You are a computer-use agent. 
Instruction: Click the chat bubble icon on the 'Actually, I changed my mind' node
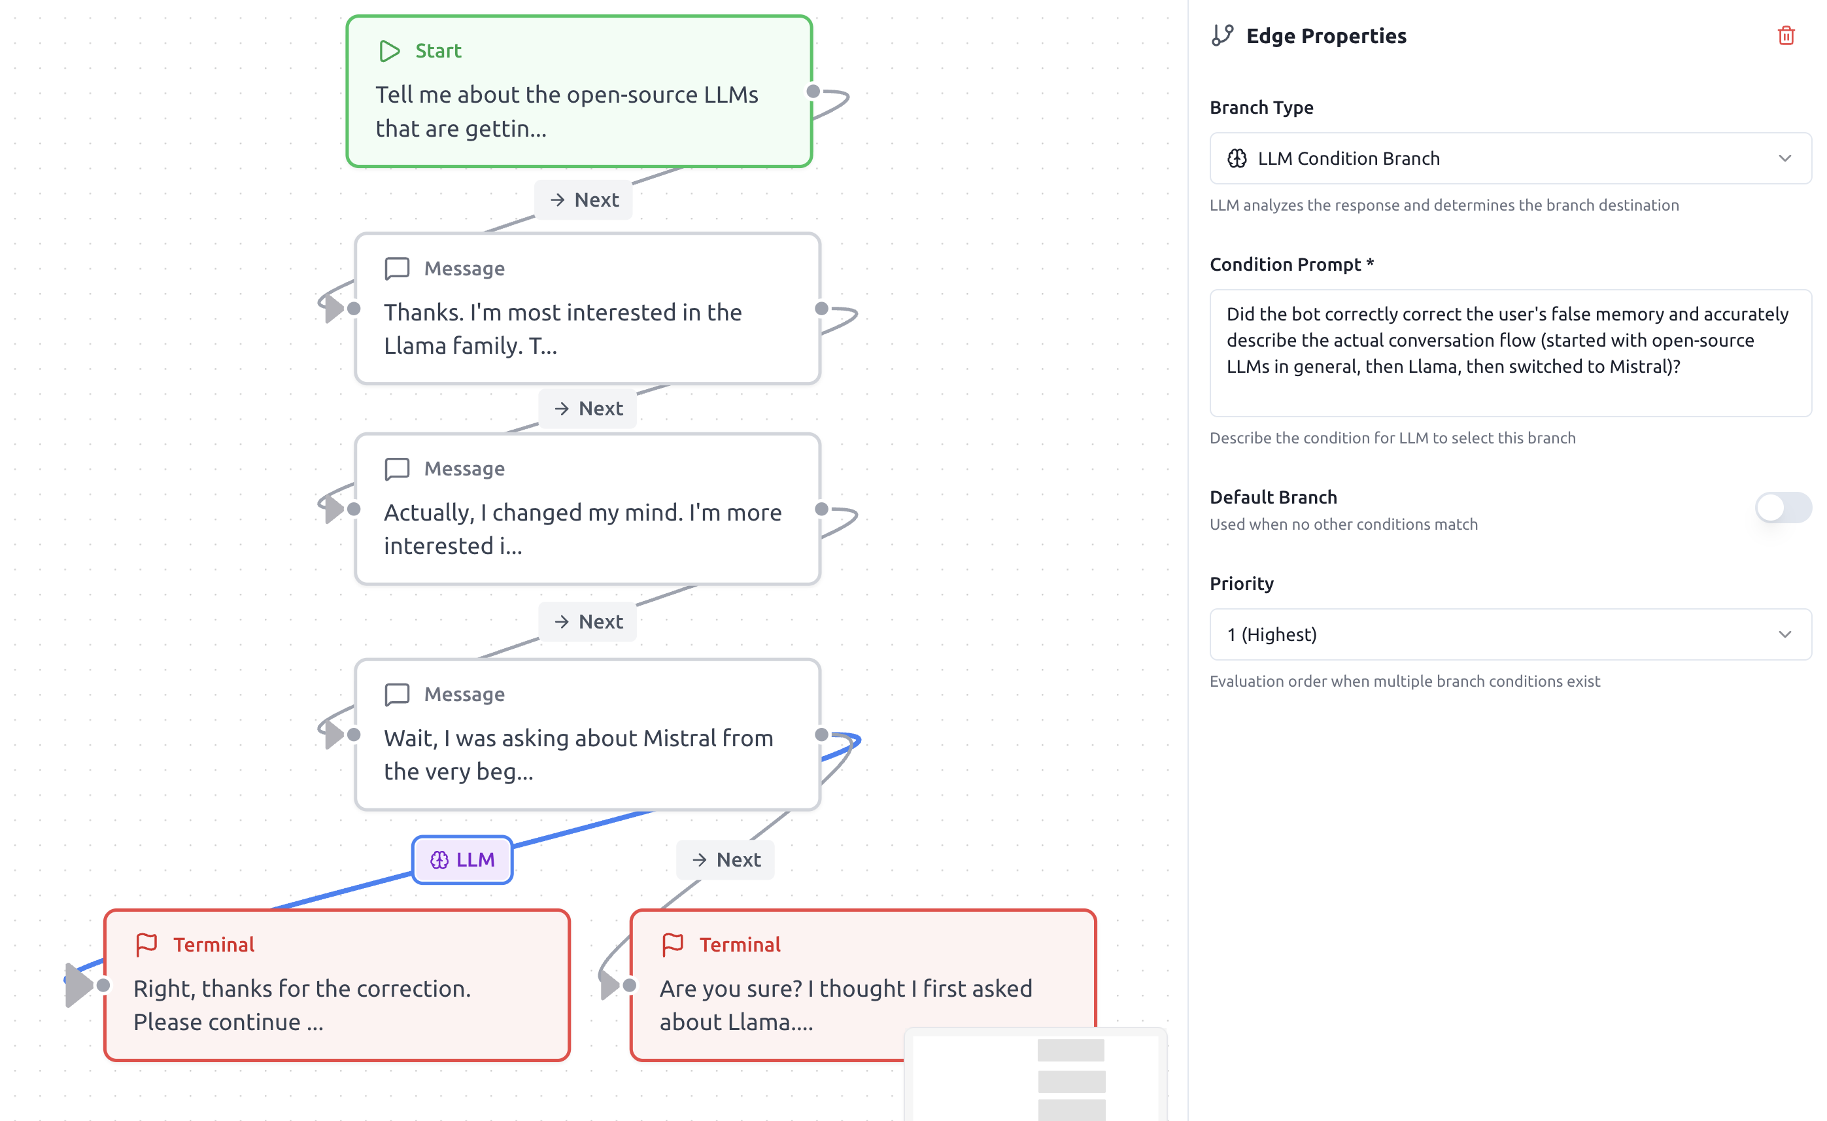point(398,468)
